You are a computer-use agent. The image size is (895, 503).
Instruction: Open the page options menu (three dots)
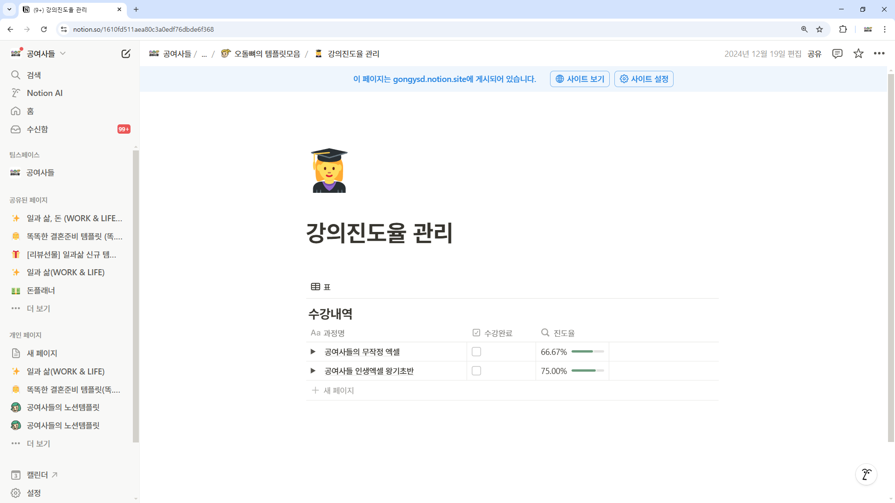pos(880,54)
